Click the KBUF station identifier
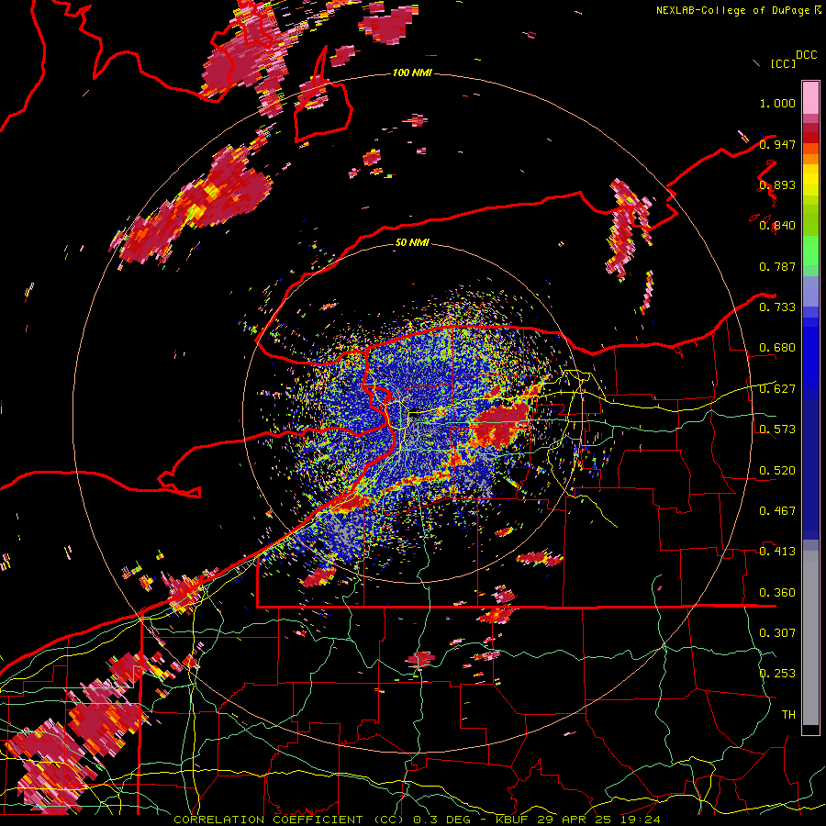This screenshot has height=826, width=826. [511, 820]
